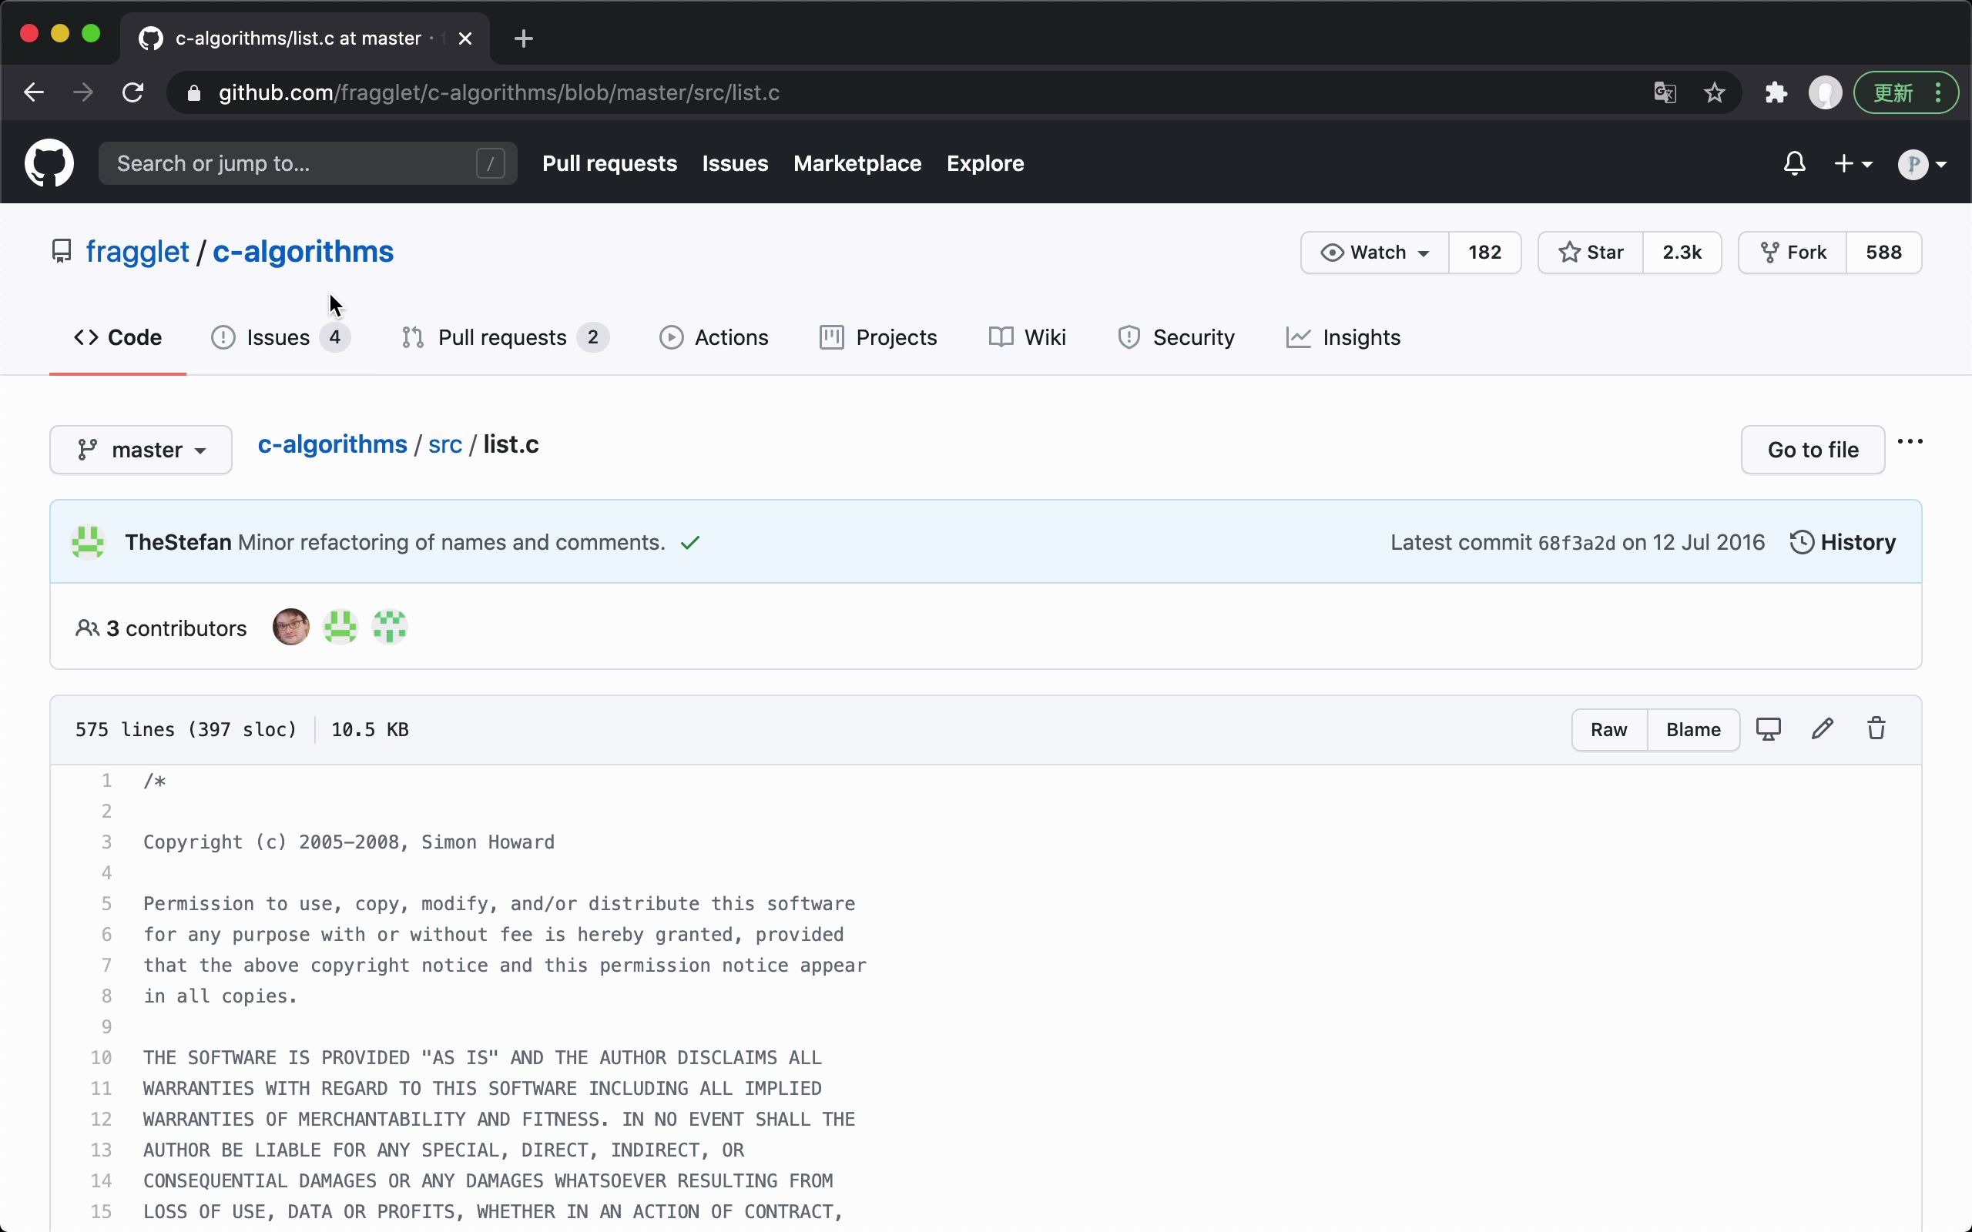Click the first contributor photo avatar

pos(291,628)
